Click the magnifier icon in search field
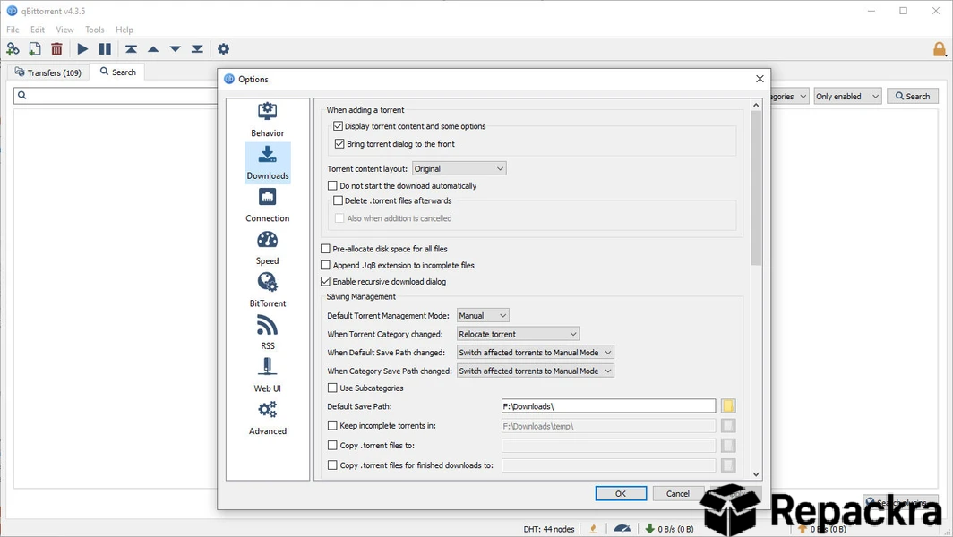 click(21, 96)
